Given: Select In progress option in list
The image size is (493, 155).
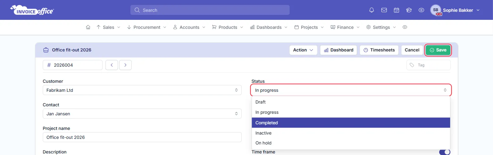Looking at the screenshot, I should (351, 112).
